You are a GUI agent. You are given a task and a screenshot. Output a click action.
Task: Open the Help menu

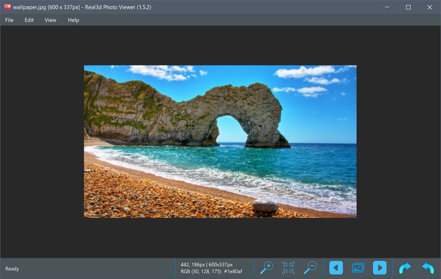coord(73,20)
